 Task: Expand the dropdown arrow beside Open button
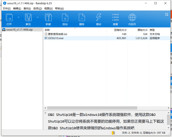point(18,17)
